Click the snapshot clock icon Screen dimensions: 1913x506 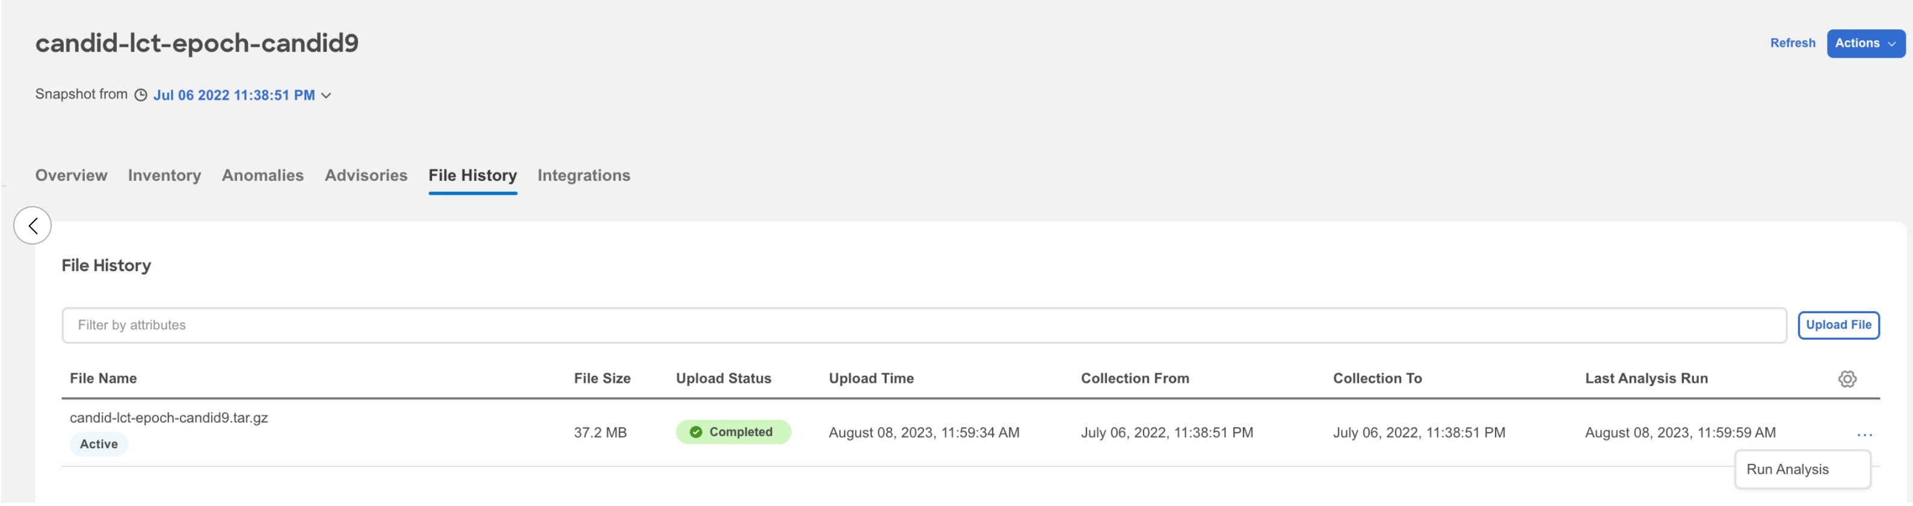point(140,95)
